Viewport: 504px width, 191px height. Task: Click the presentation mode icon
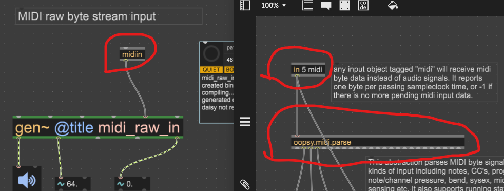(x=307, y=6)
